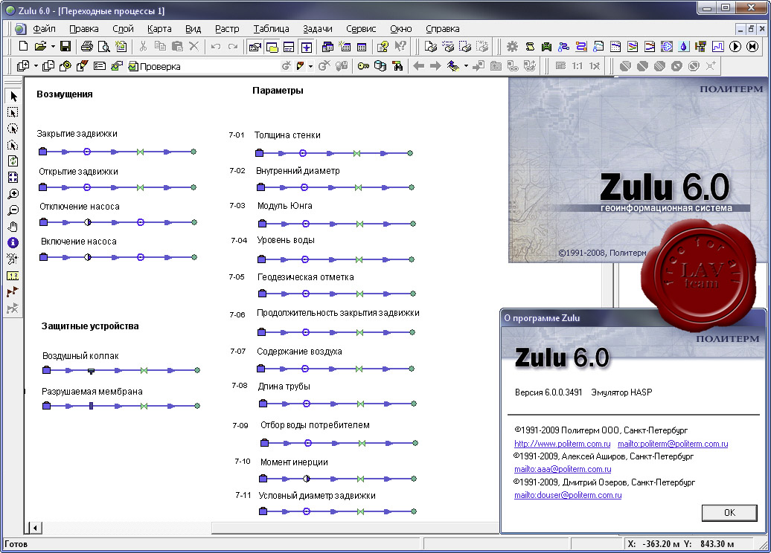Screen dimensions: 771x553
Task: Click the Толщина стенки parameter label
Action: pyautogui.click(x=287, y=135)
